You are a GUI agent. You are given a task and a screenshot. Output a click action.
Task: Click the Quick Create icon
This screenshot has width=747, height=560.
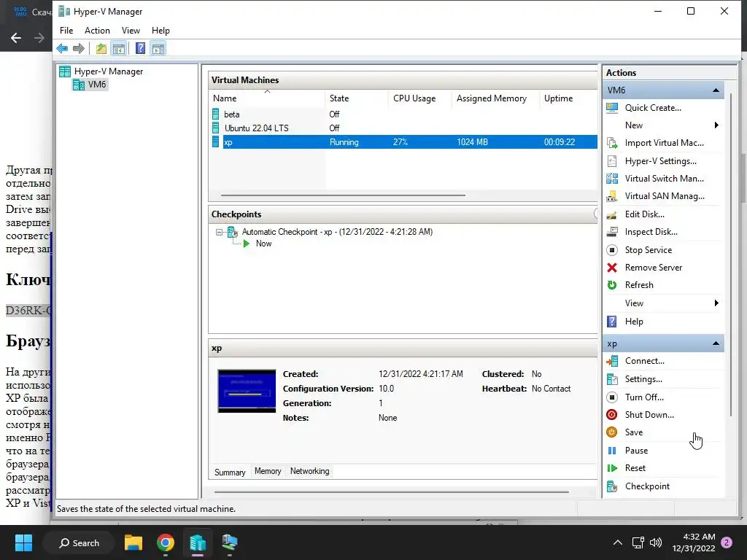[612, 108]
